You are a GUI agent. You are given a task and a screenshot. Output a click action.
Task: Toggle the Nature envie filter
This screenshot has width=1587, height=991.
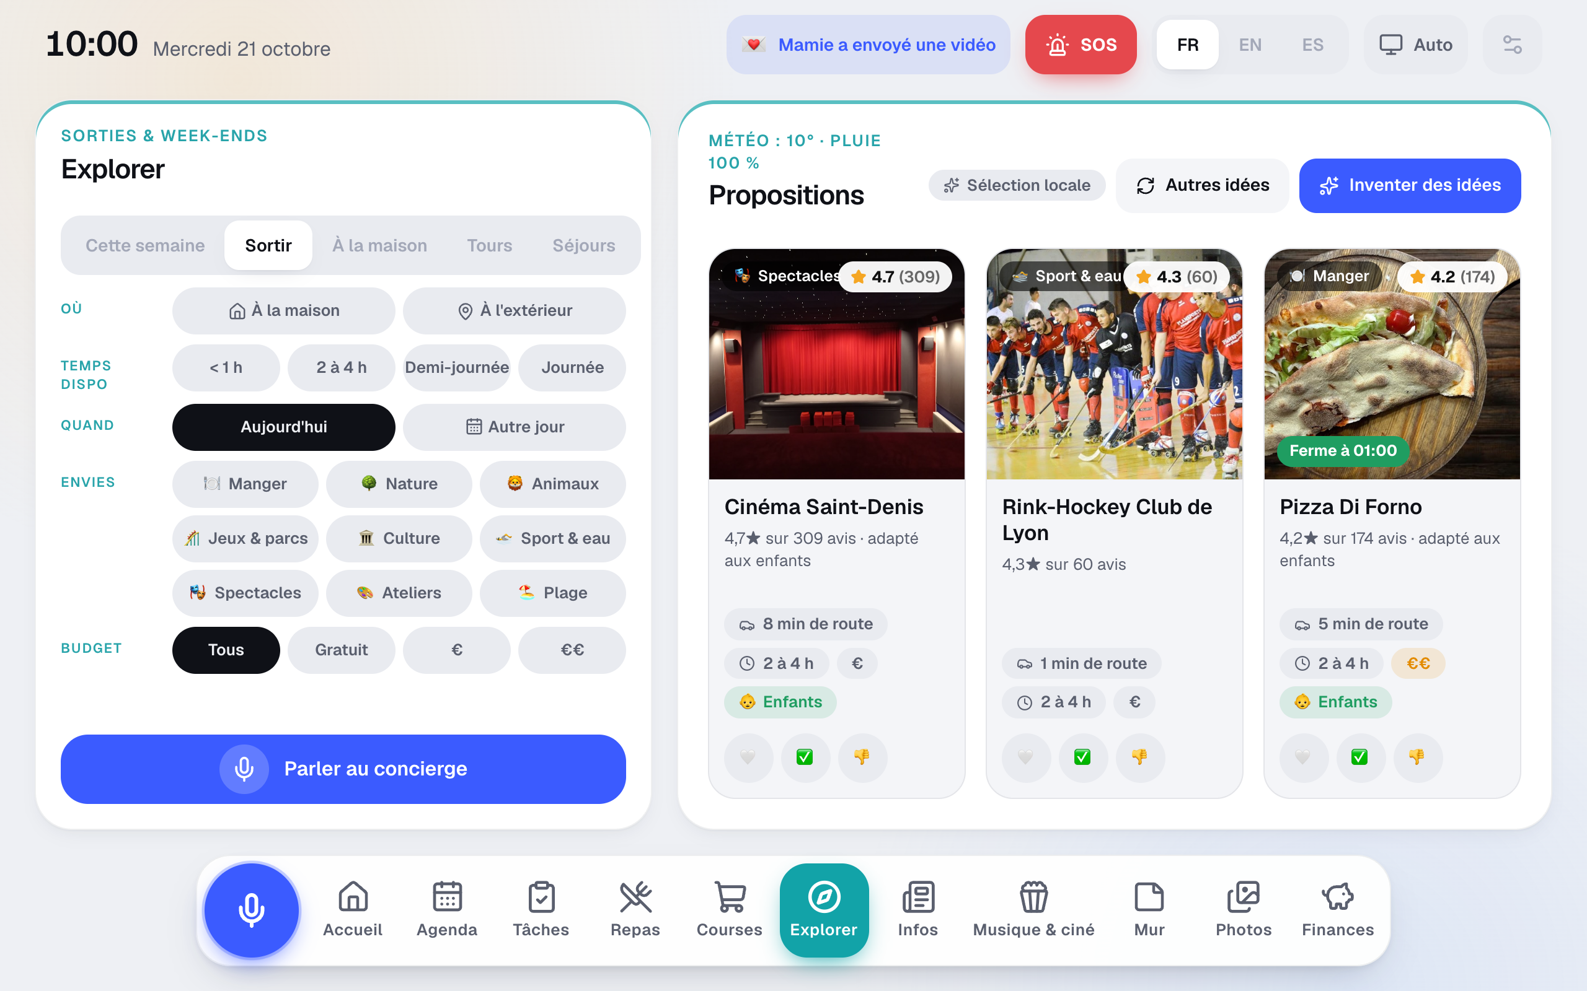[399, 484]
